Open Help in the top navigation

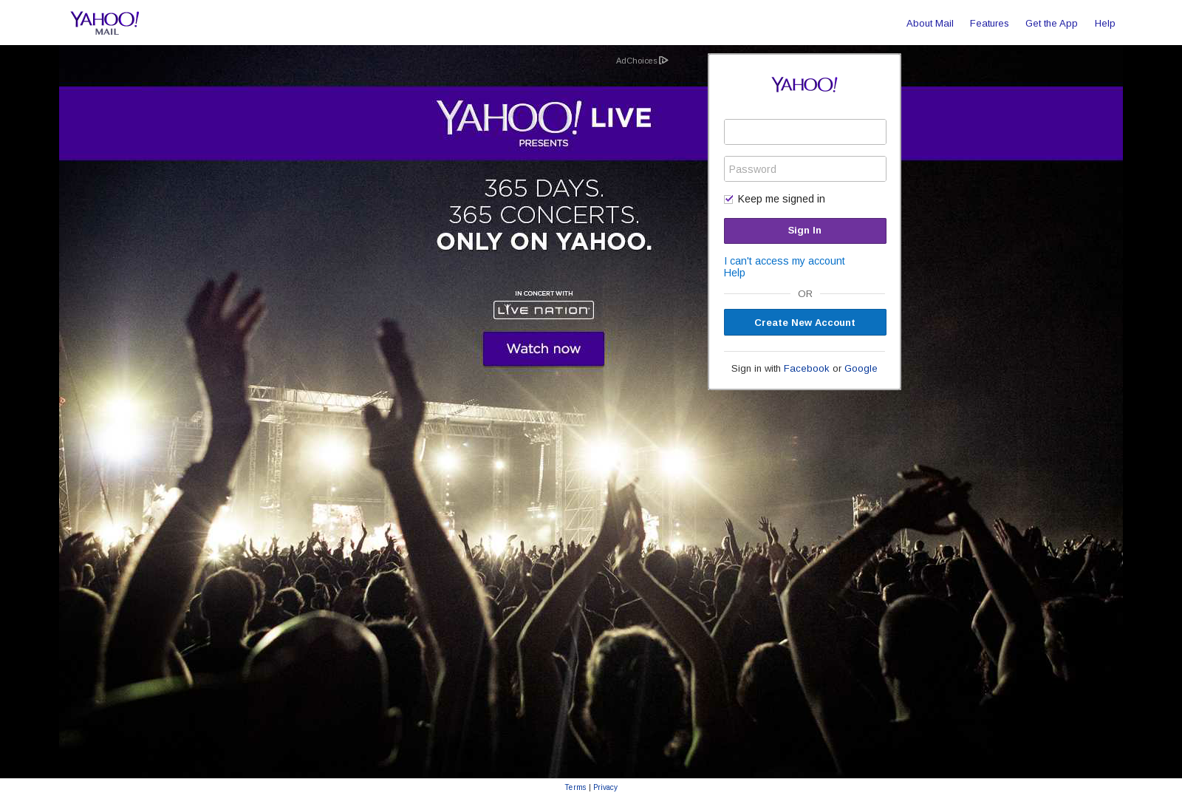pyautogui.click(x=1104, y=24)
